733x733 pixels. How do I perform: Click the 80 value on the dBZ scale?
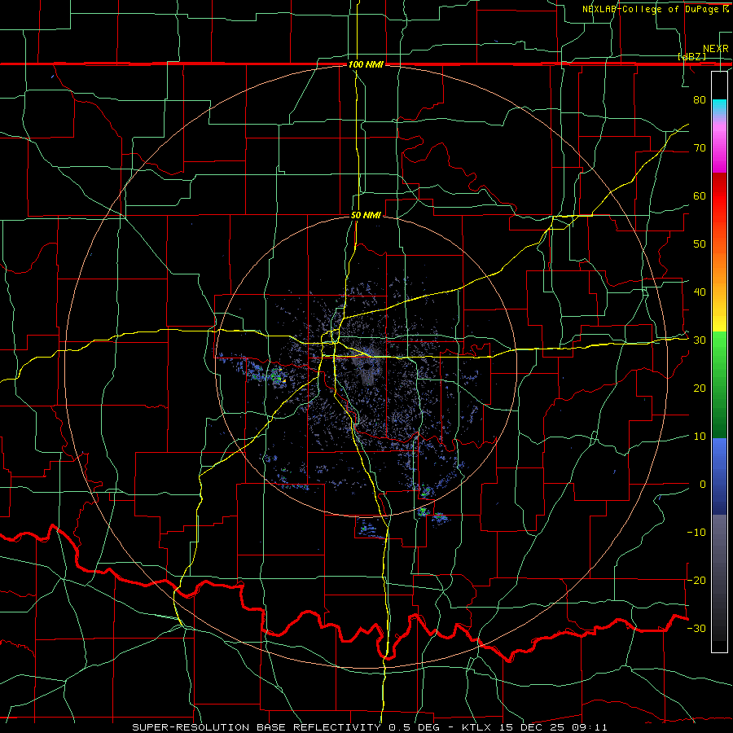pos(700,100)
